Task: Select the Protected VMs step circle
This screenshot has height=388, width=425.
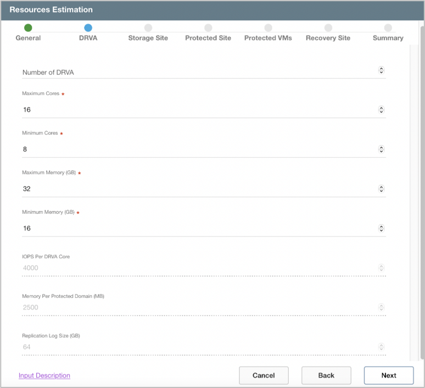Action: (268, 27)
